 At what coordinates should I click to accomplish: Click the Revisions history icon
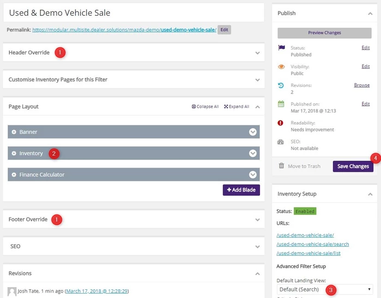(x=281, y=85)
